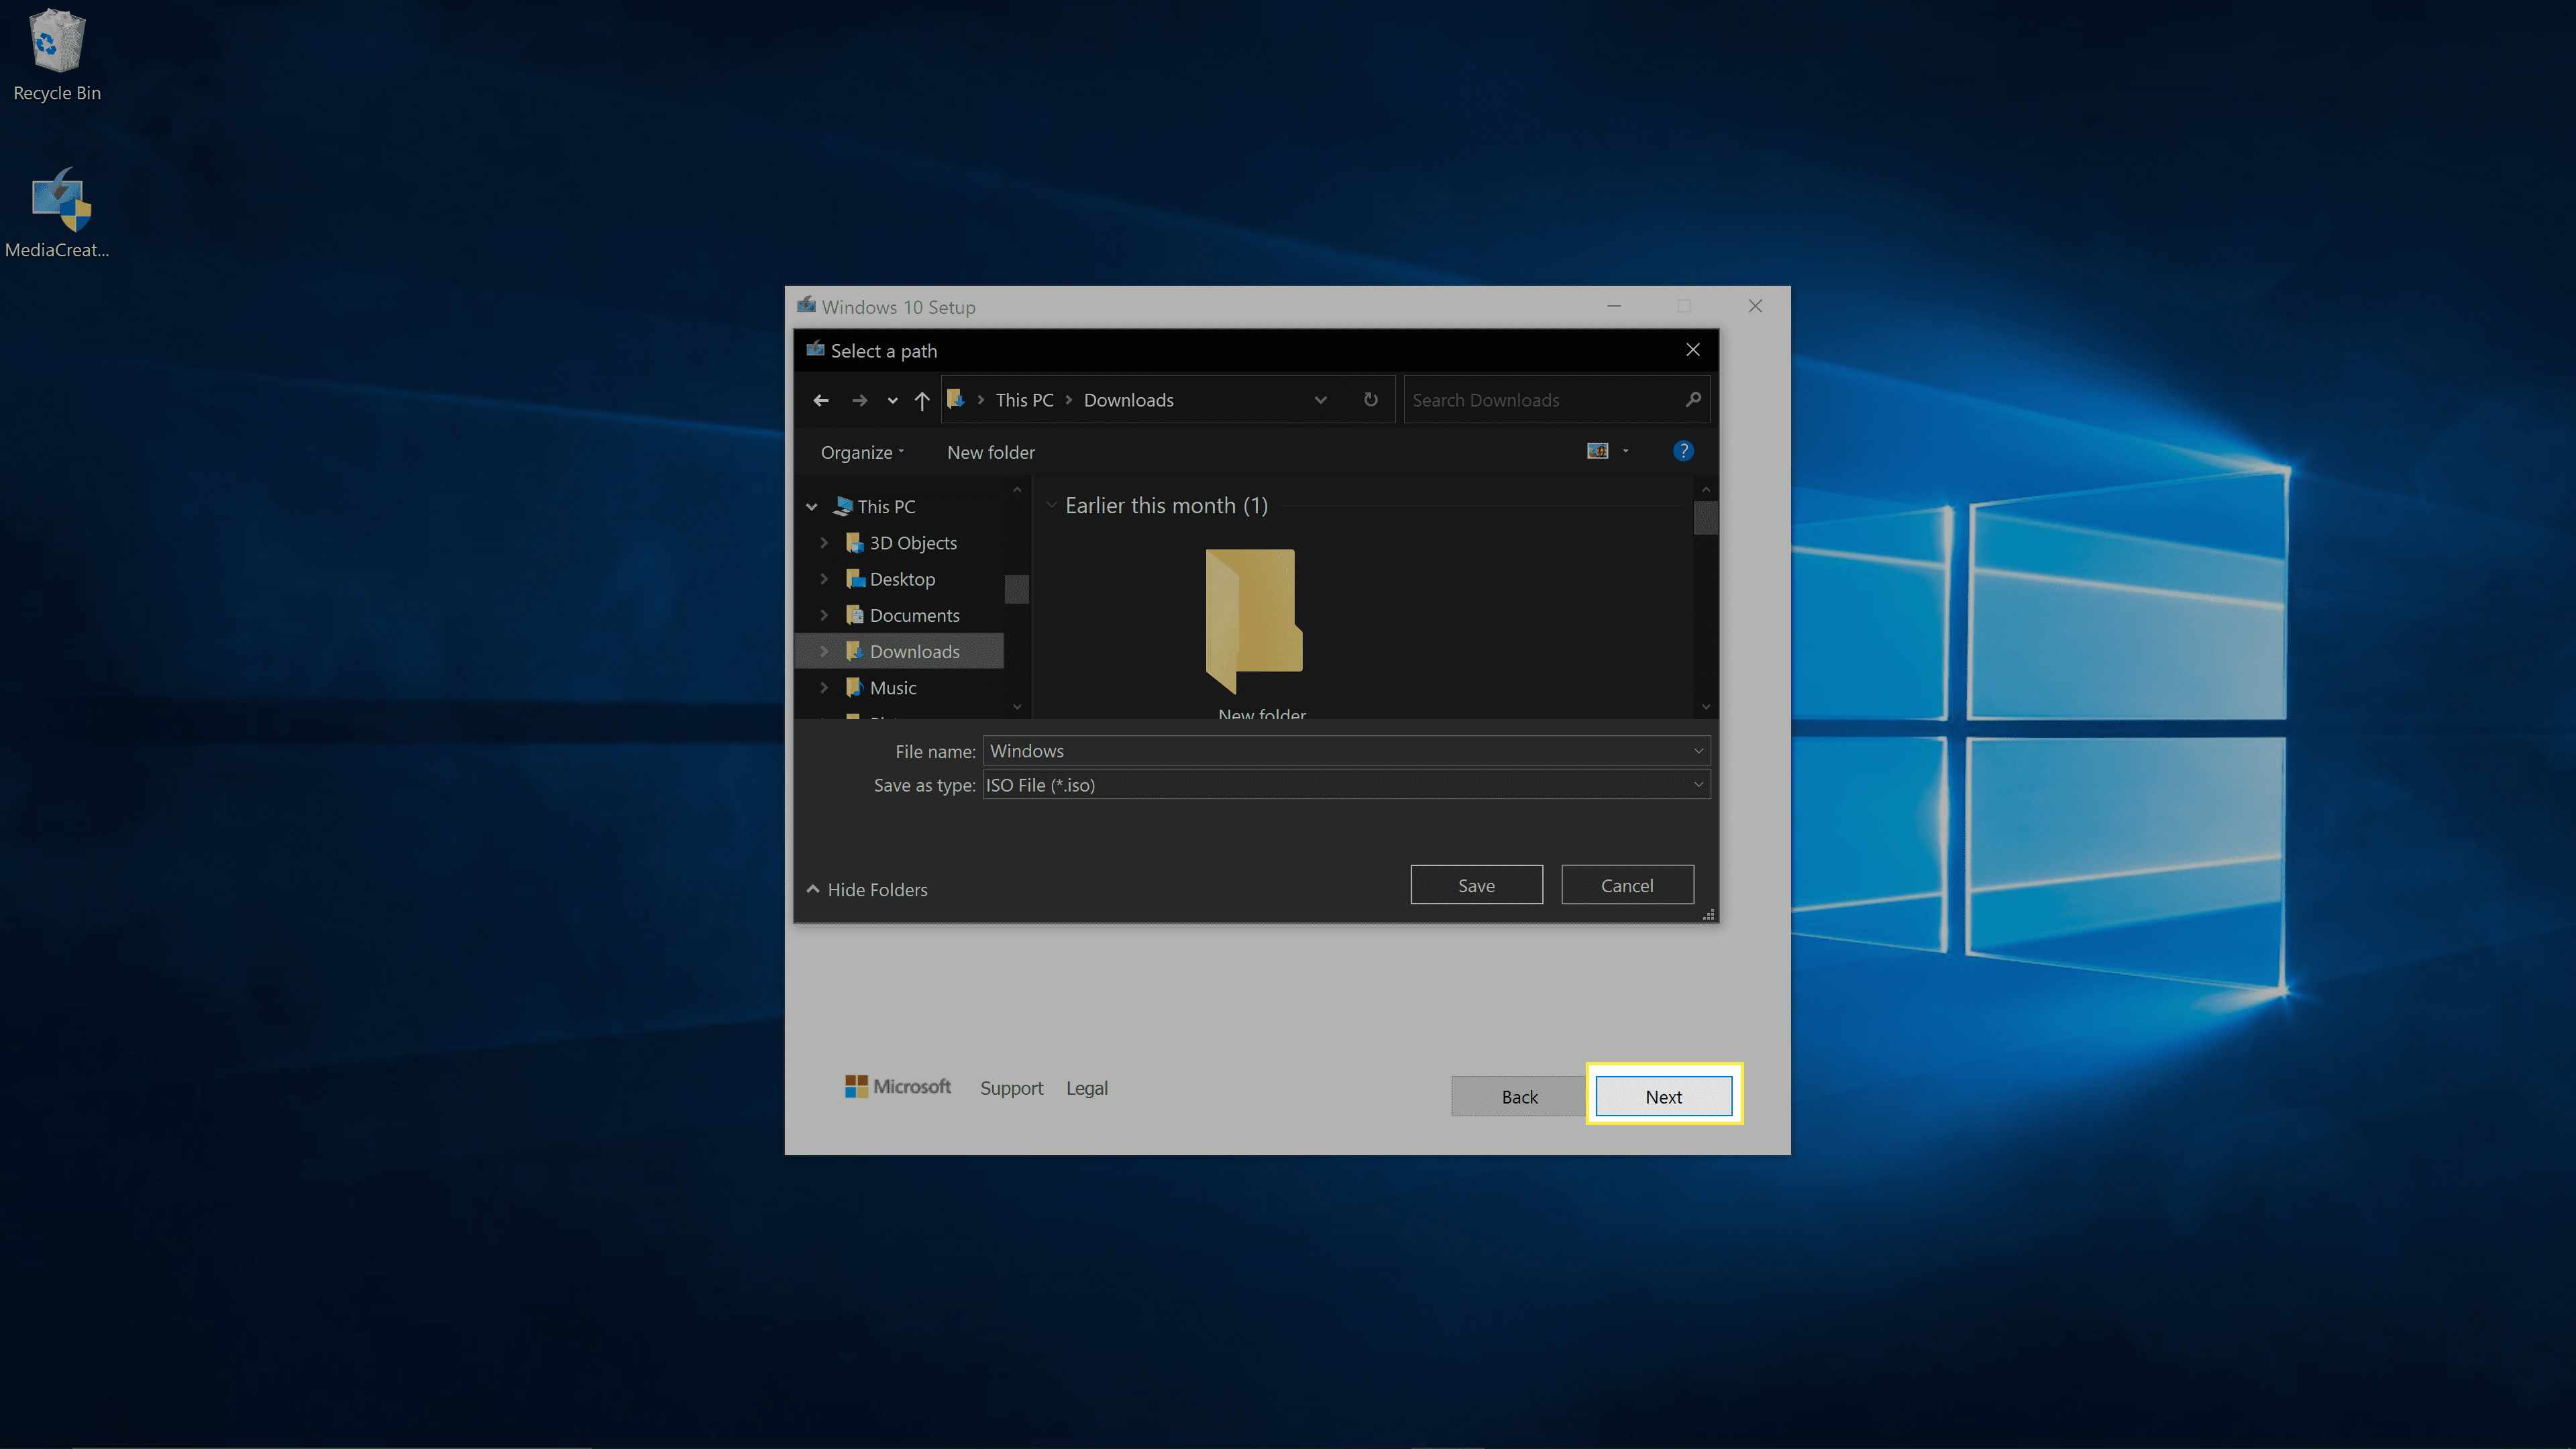Select Music in the navigation tree

(x=892, y=687)
